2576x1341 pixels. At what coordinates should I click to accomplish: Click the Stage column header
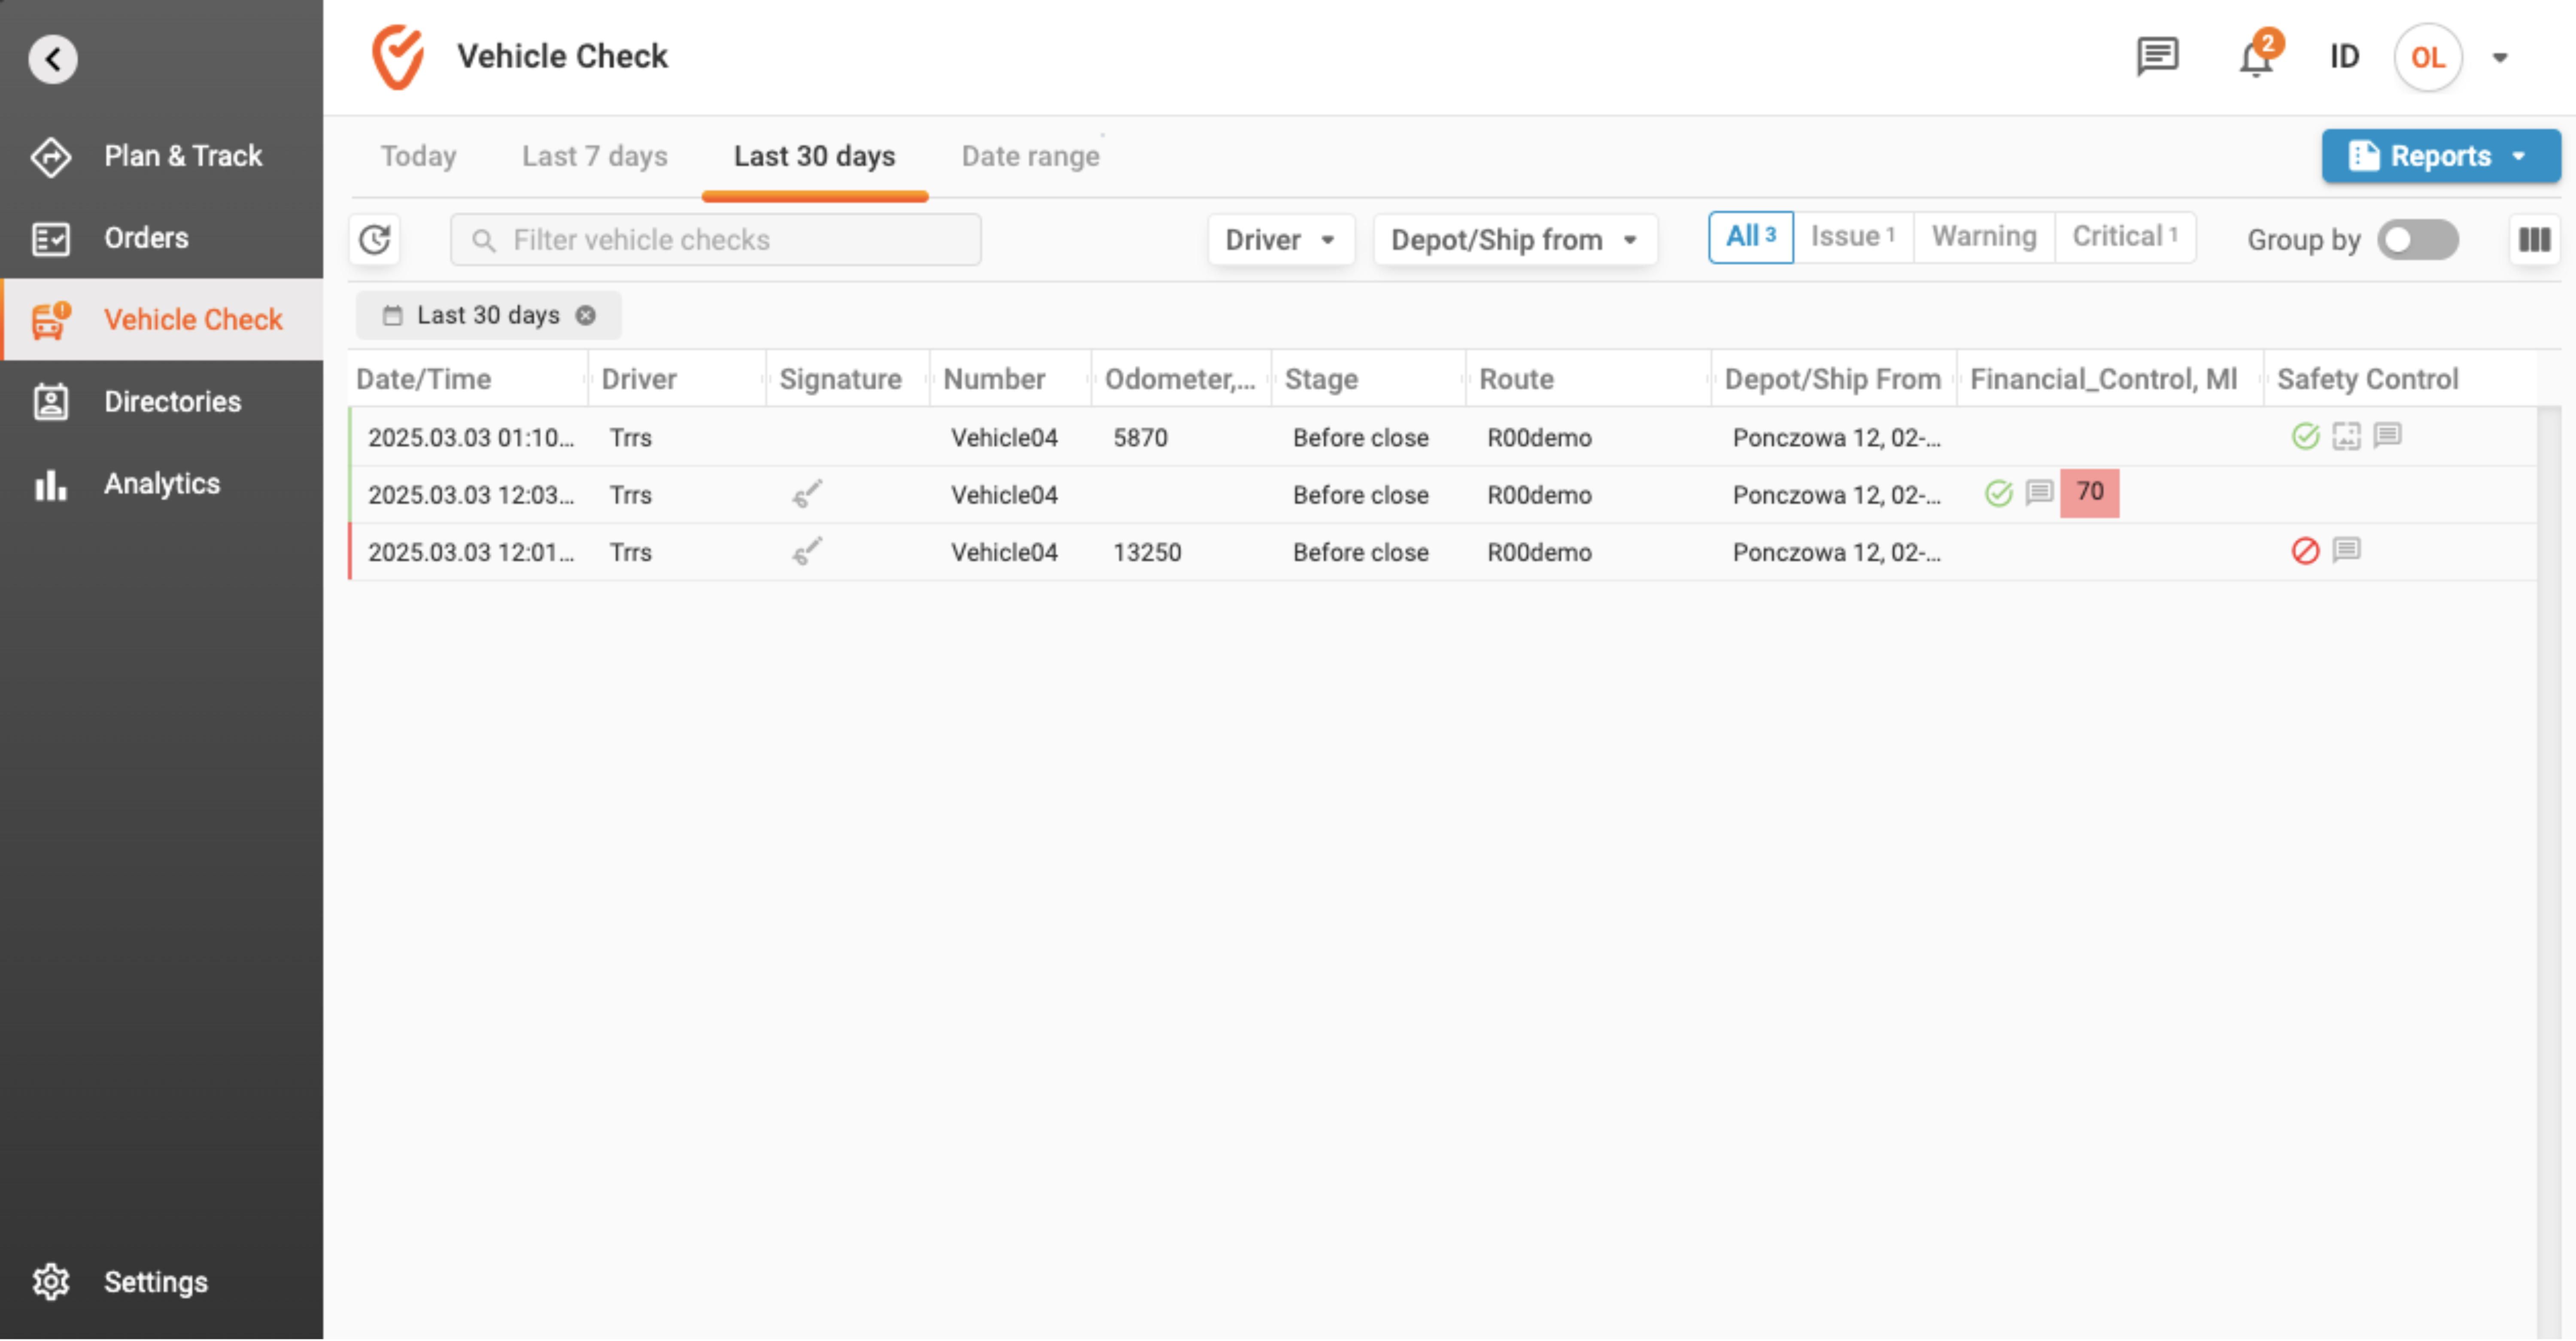click(1321, 380)
